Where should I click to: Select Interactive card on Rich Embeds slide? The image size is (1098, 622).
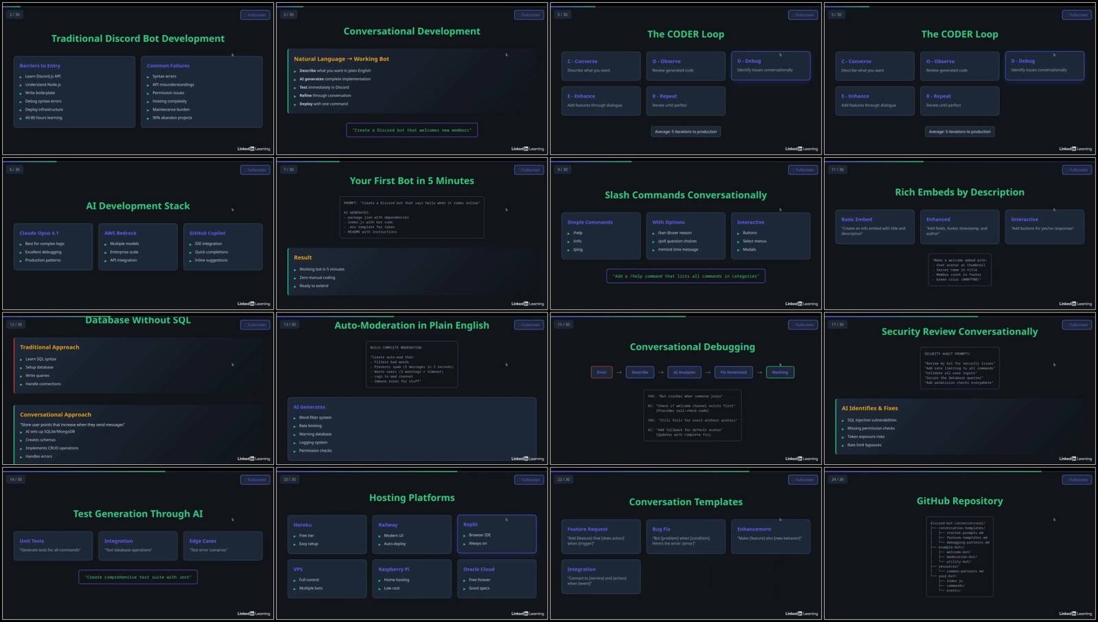coord(1044,227)
